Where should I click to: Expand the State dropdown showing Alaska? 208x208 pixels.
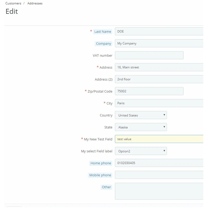pos(141,127)
